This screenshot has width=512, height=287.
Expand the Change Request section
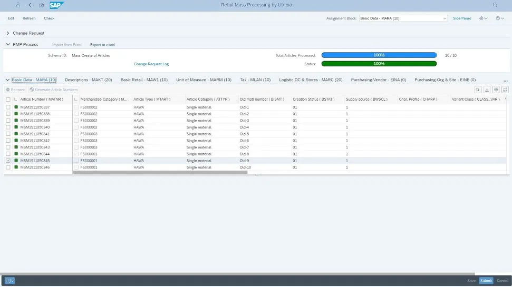[8, 33]
